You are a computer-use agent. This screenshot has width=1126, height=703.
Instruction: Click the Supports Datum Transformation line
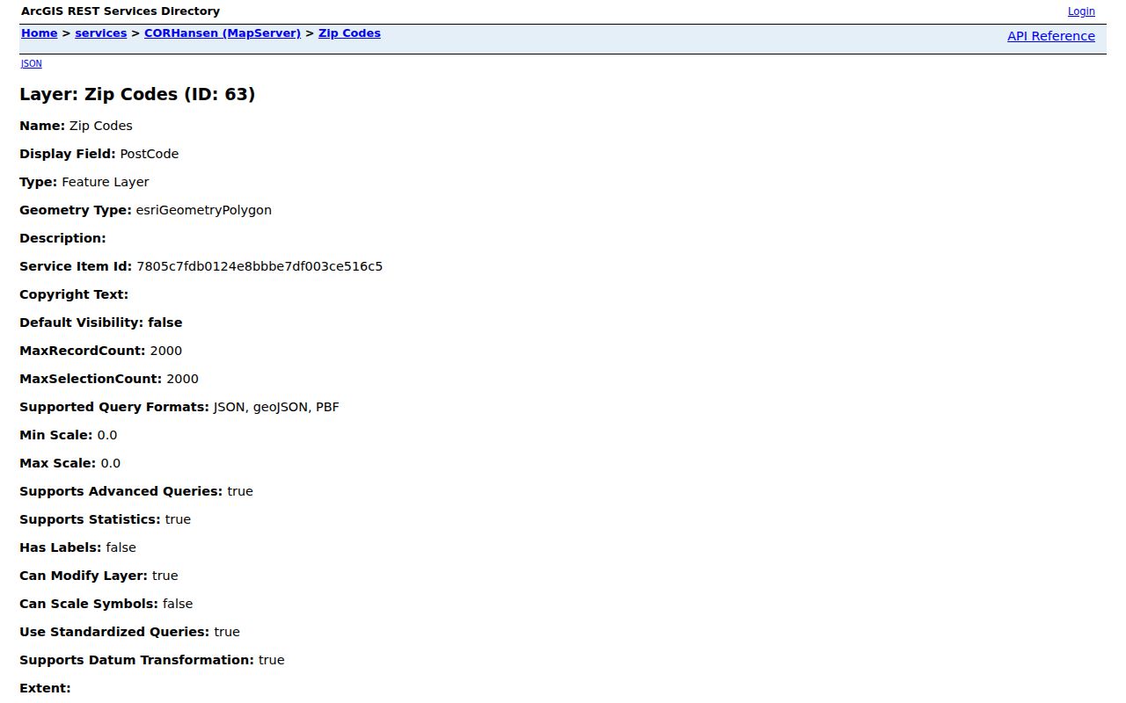[x=152, y=660]
